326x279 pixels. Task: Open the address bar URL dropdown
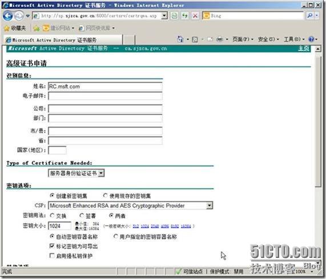tap(164, 15)
